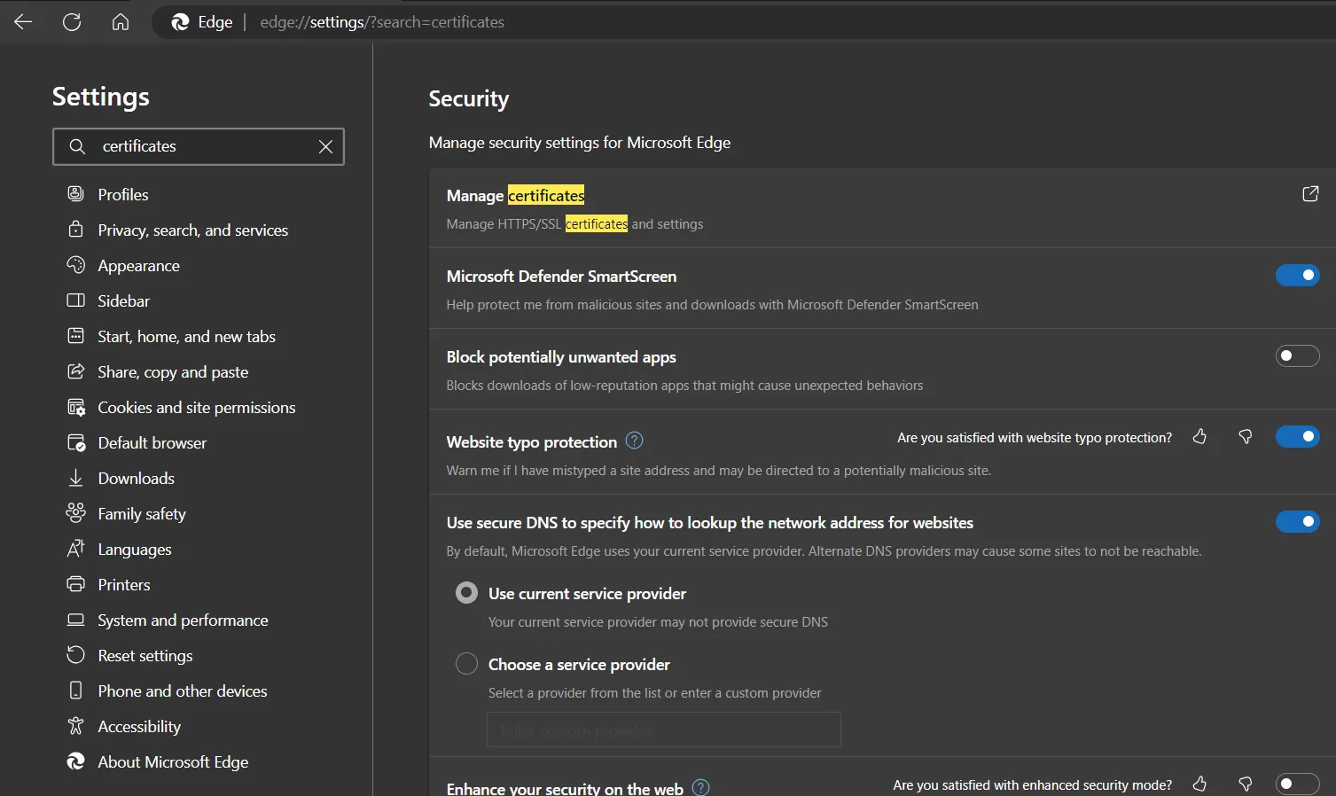Click thumbs down for website typo protection
1336x796 pixels.
pyautogui.click(x=1245, y=437)
